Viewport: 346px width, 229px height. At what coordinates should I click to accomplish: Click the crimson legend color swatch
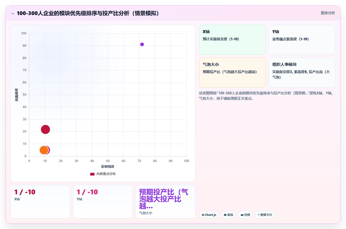pyautogui.click(x=92, y=174)
